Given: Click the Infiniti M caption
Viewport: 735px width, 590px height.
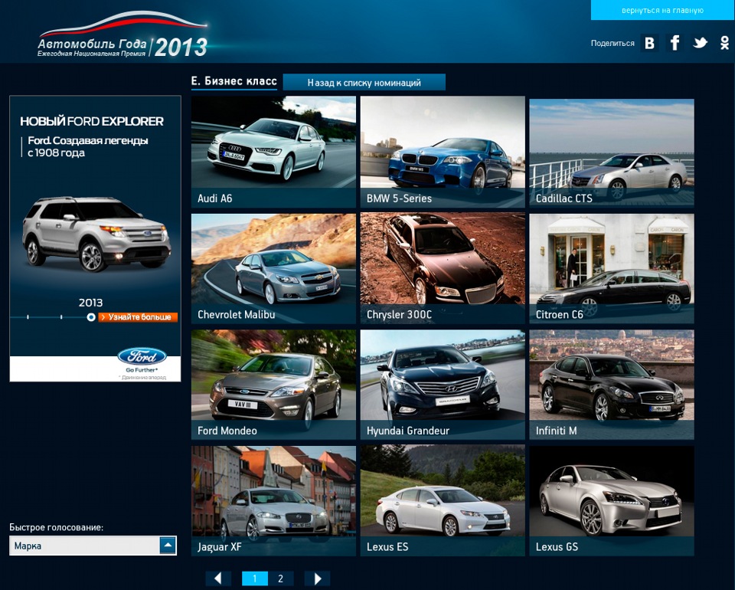Looking at the screenshot, I should (556, 431).
